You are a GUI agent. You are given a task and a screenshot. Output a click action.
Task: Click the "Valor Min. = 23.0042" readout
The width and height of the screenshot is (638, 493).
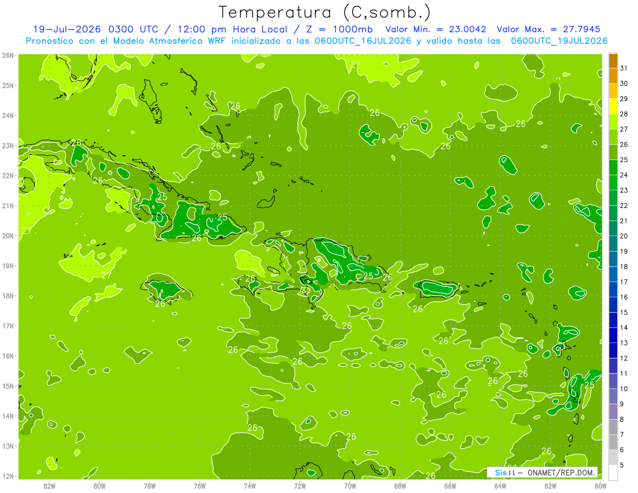[436, 29]
